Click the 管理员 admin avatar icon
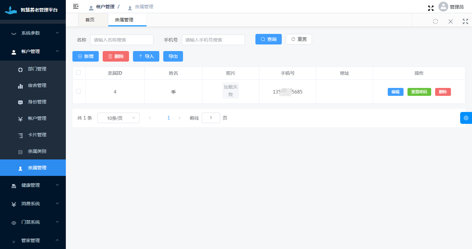The image size is (472, 249). tap(442, 6)
